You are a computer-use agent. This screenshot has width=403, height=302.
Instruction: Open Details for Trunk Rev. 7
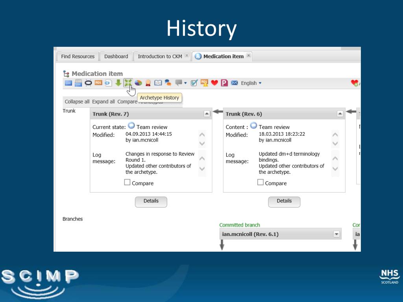151,202
